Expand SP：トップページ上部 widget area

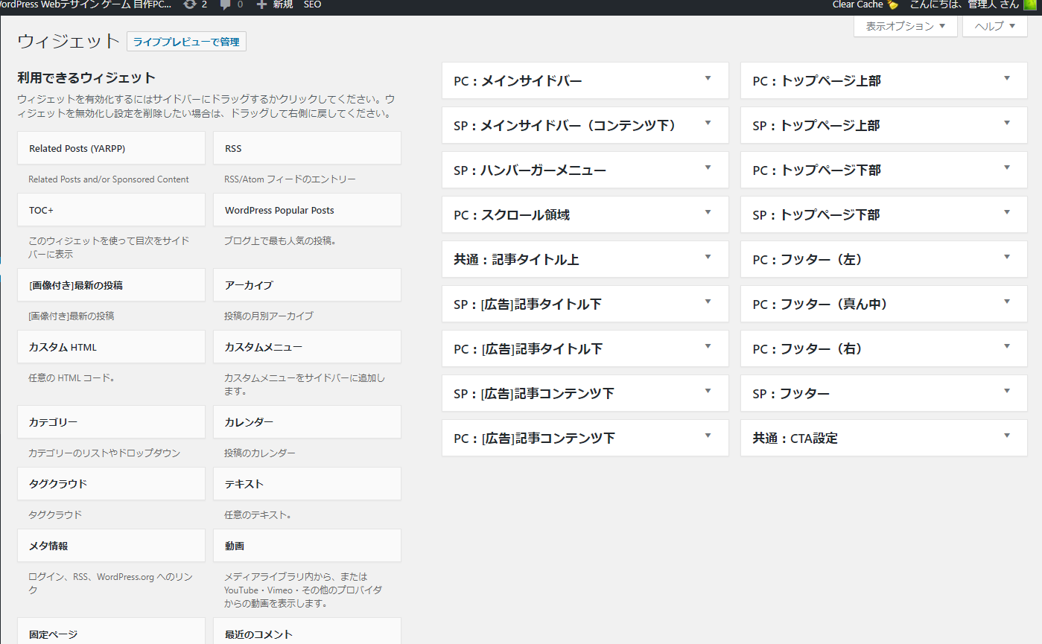(884, 125)
